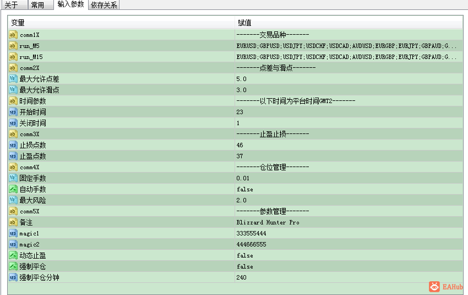Click the integer icon beside 关闭时间

pyautogui.click(x=13, y=123)
